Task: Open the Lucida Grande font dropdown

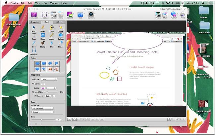Action: pyautogui.click(x=42, y=108)
